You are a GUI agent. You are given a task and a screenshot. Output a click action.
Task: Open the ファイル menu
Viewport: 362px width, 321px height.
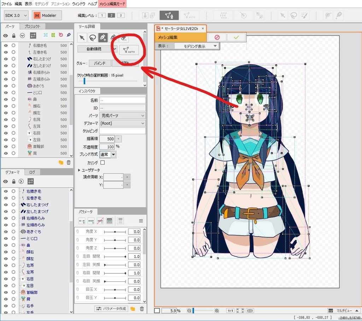coord(6,4)
